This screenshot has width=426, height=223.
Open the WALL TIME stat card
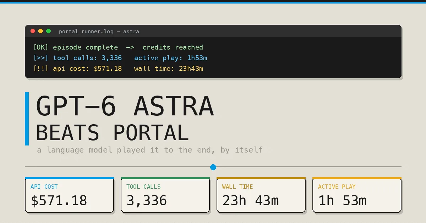pos(261,195)
